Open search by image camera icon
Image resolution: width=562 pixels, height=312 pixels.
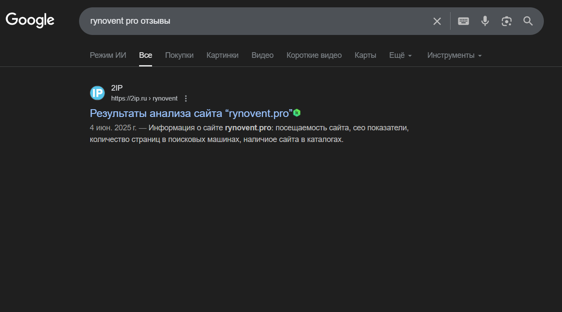tap(506, 21)
